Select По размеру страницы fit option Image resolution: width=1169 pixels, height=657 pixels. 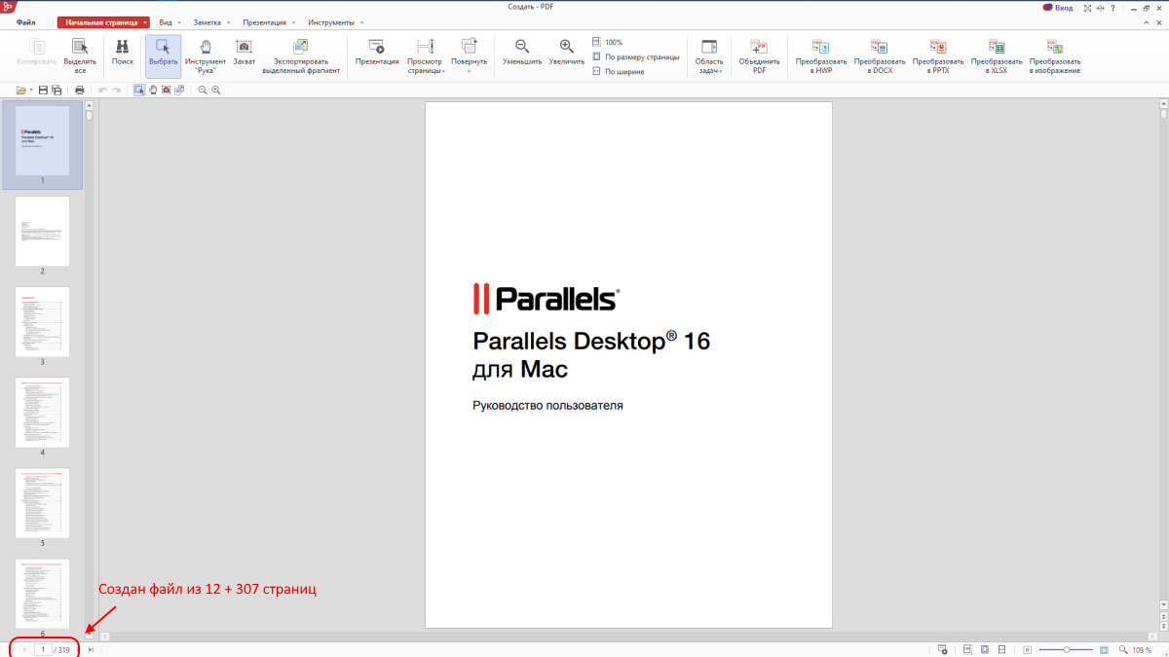pos(635,56)
